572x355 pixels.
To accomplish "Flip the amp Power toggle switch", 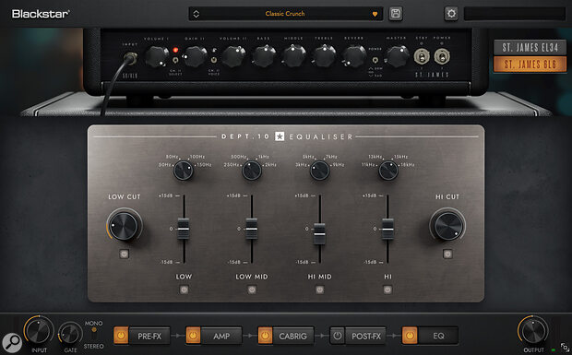I will click(442, 56).
